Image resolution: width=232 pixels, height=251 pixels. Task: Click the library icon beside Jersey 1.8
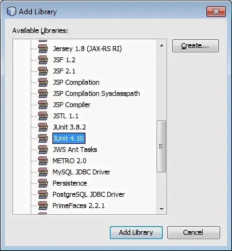tap(43, 49)
